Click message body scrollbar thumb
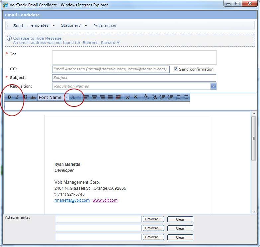 254,138
